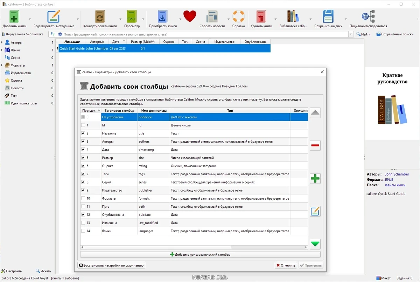The height and width of the screenshot is (282, 420).
Task: Click the main search input field
Action: 205,34
